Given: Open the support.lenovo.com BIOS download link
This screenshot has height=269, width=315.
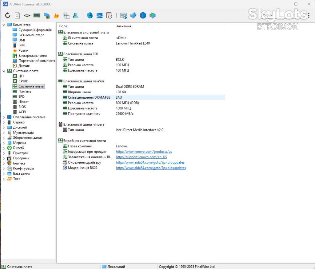Looking at the screenshot, I should click(141, 157).
